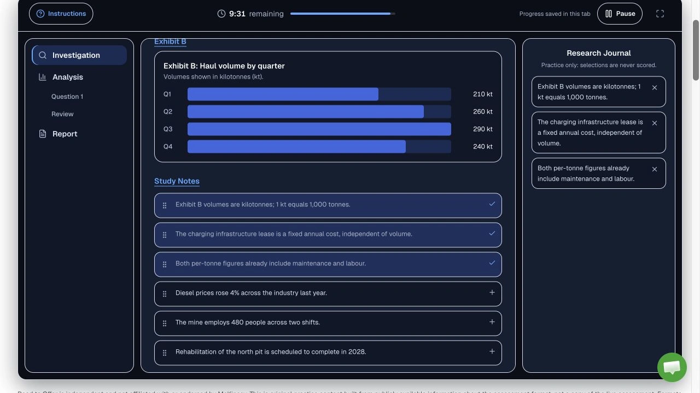Deselect checkmark on per-tonne figures note
Image resolution: width=700 pixels, height=393 pixels.
(x=492, y=263)
